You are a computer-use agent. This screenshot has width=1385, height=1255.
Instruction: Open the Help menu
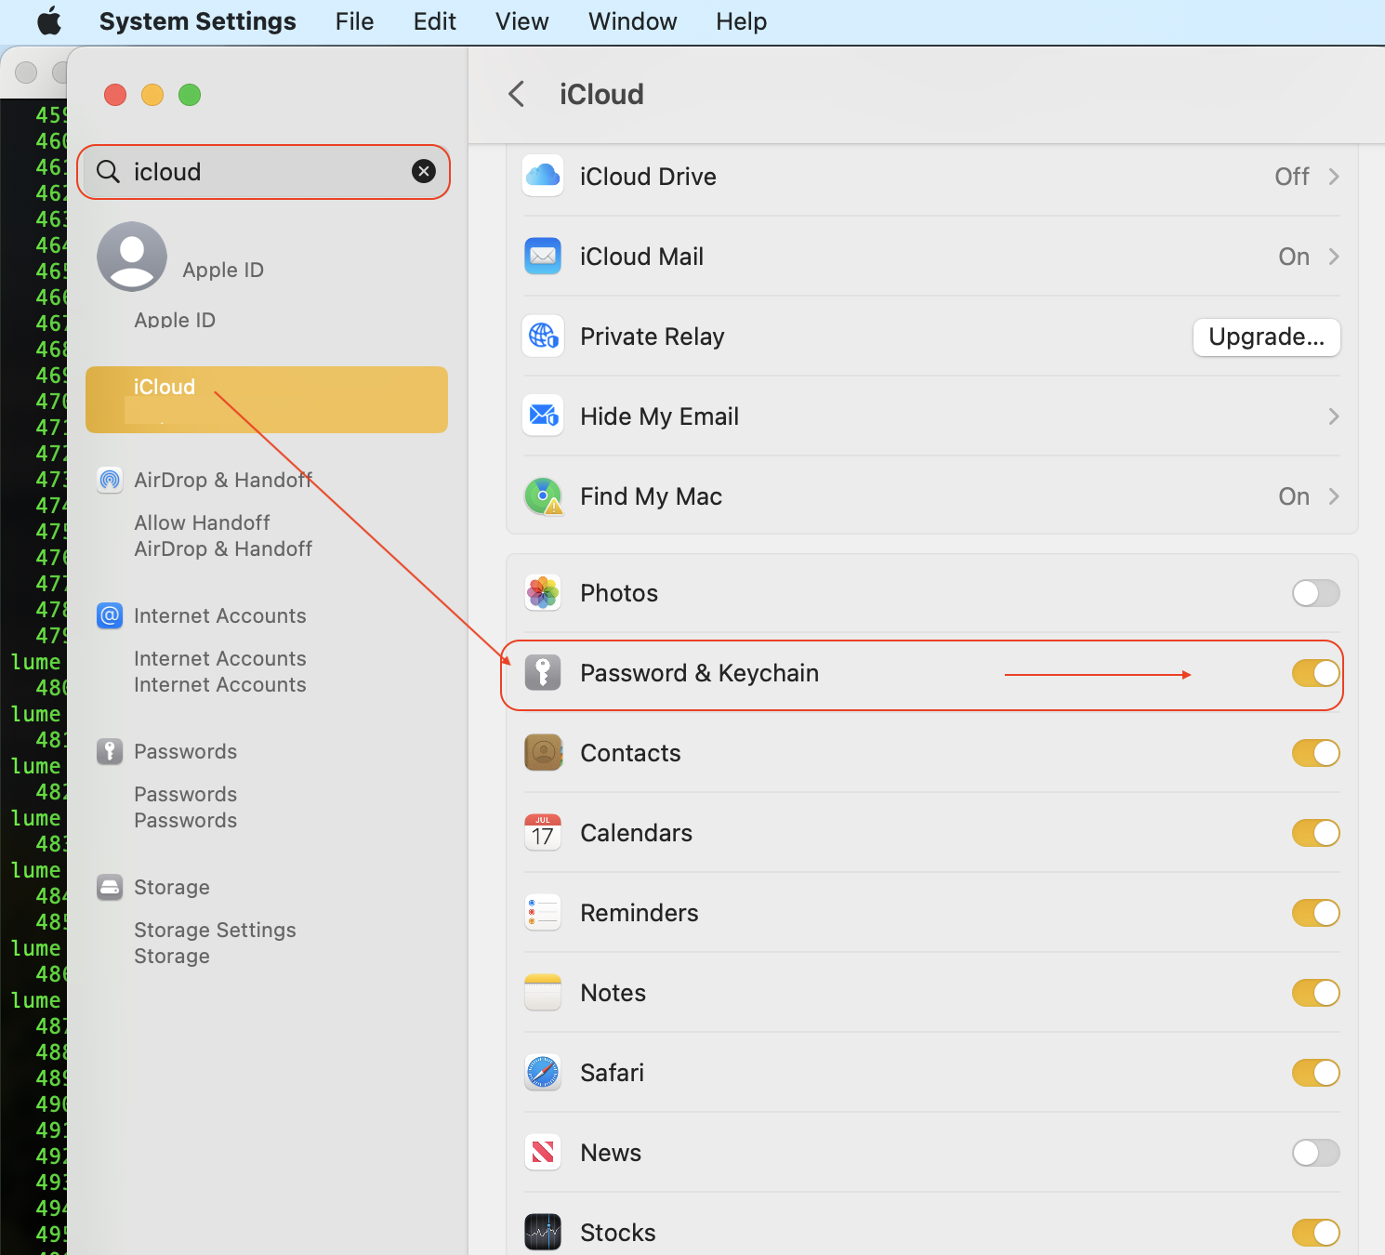(742, 21)
